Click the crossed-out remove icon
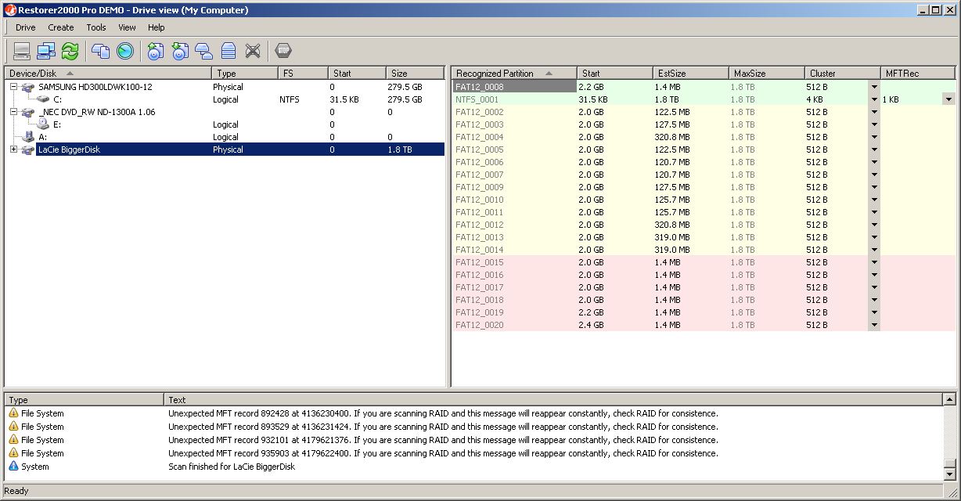 coord(253,51)
